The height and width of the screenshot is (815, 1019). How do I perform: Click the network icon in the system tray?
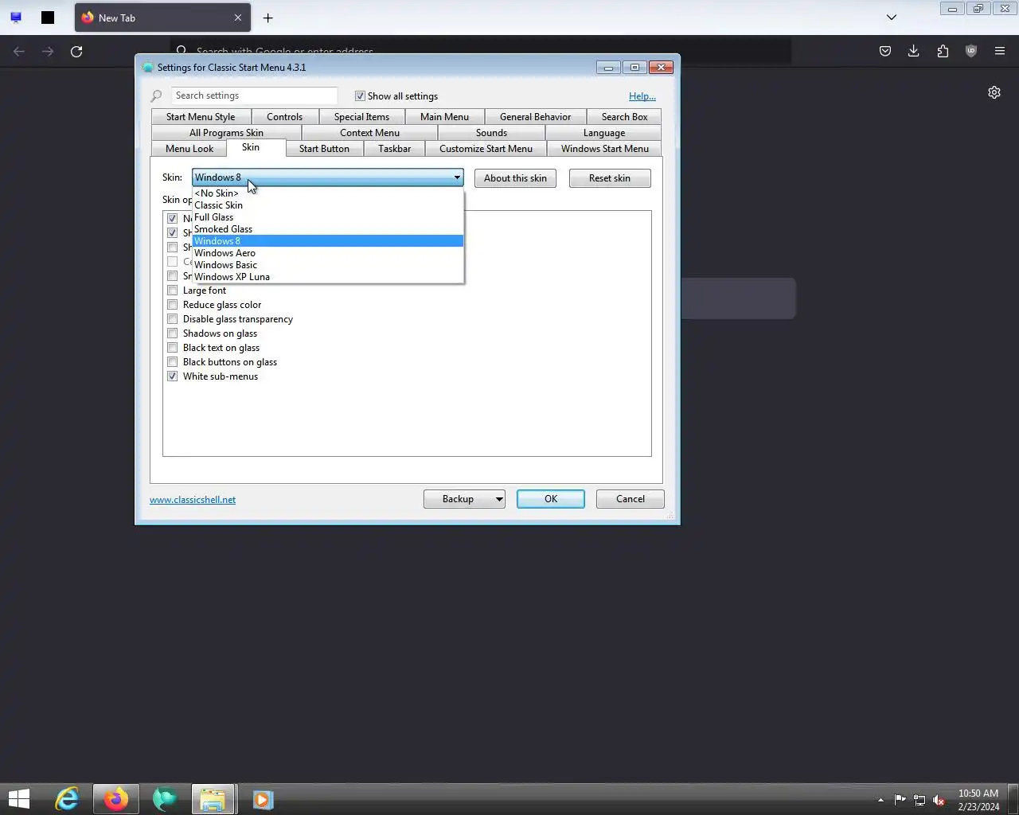tap(919, 800)
